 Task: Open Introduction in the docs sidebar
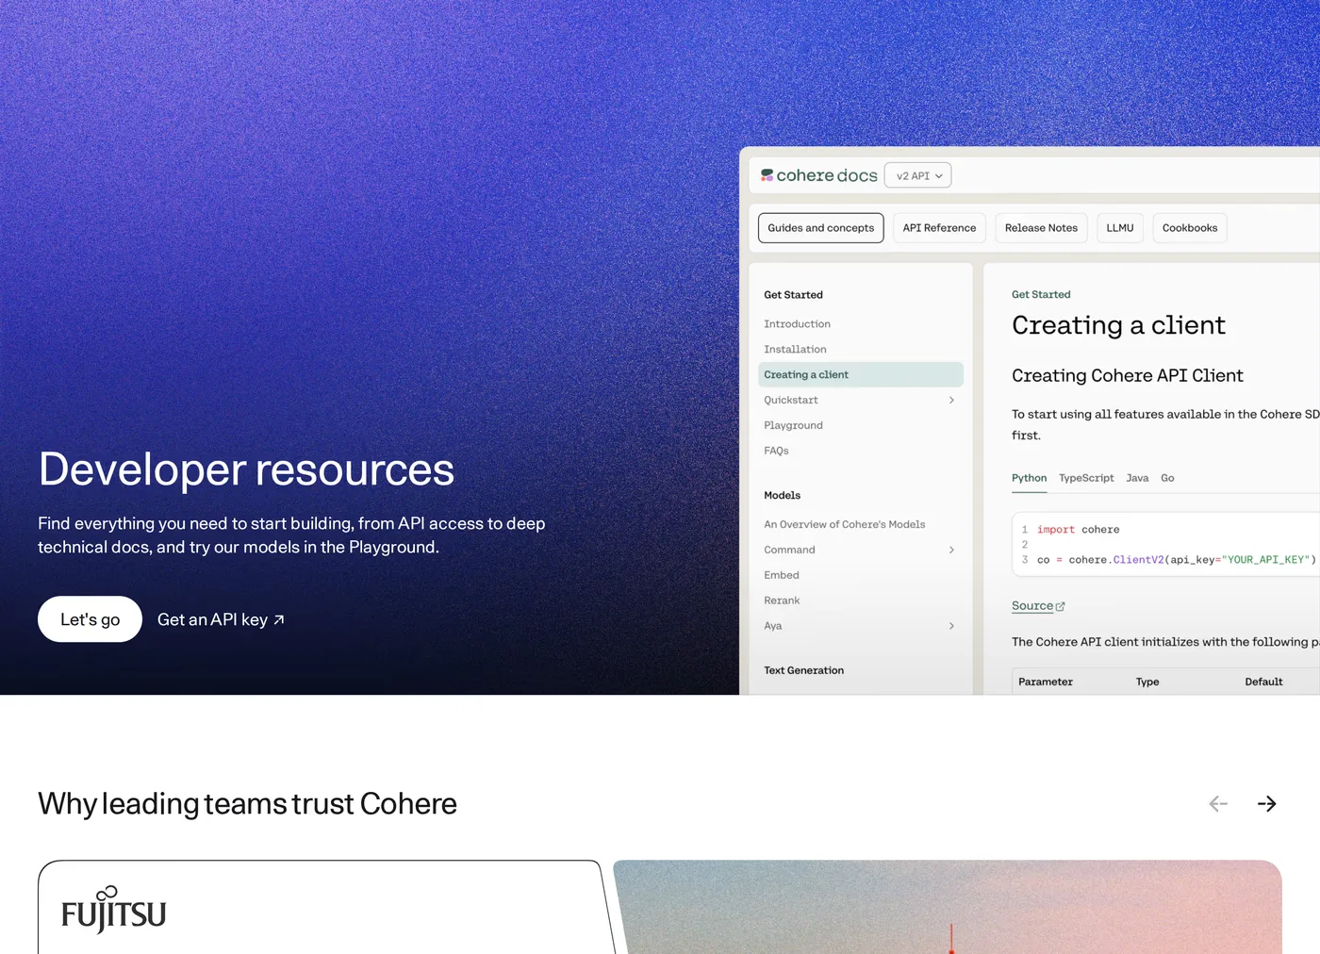tap(798, 324)
